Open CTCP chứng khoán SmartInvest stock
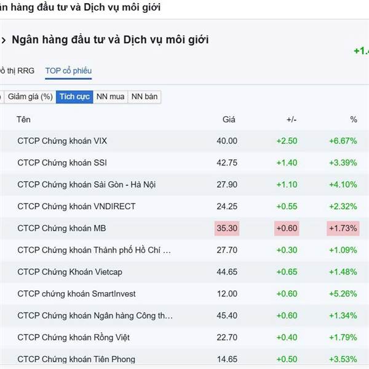This screenshot has height=369, width=369. point(76,293)
